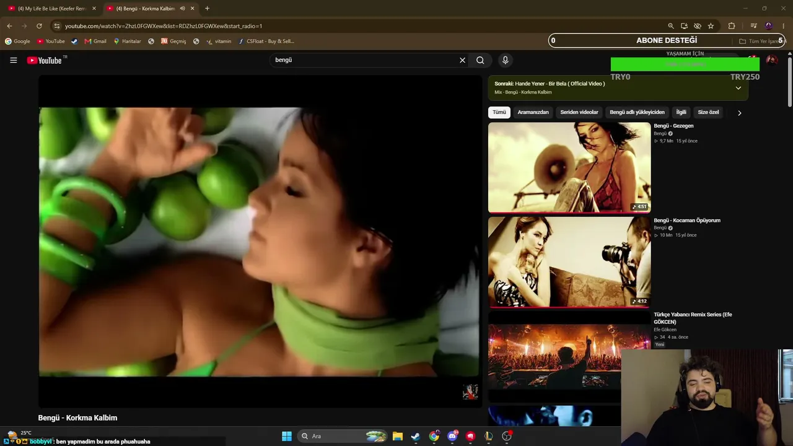
Task: Click the main video player
Action: click(x=259, y=242)
